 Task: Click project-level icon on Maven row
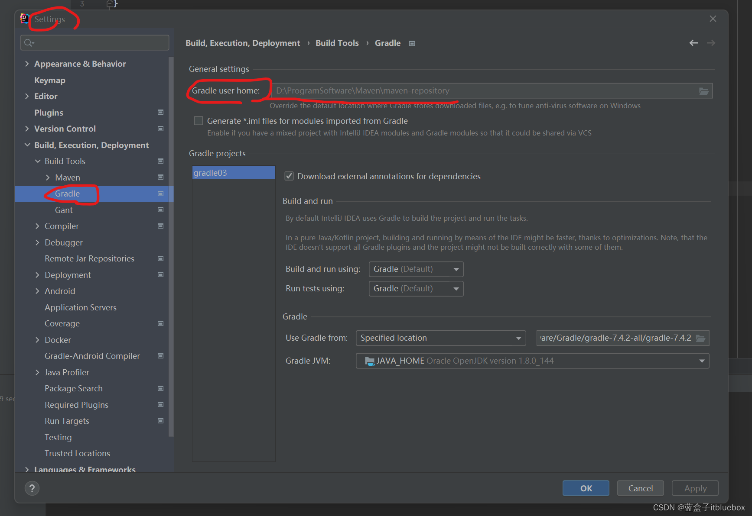160,177
